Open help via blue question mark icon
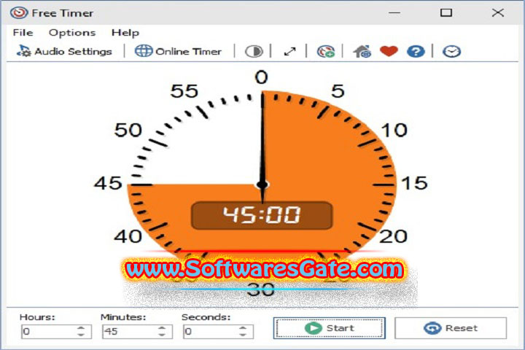 416,52
